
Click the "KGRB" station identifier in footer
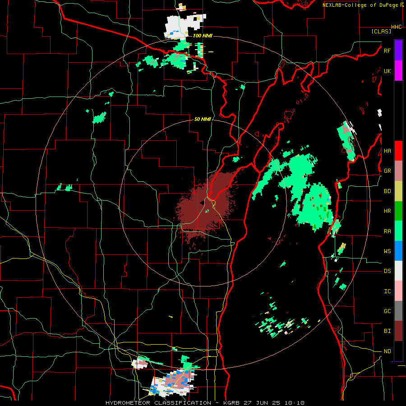coord(232,403)
